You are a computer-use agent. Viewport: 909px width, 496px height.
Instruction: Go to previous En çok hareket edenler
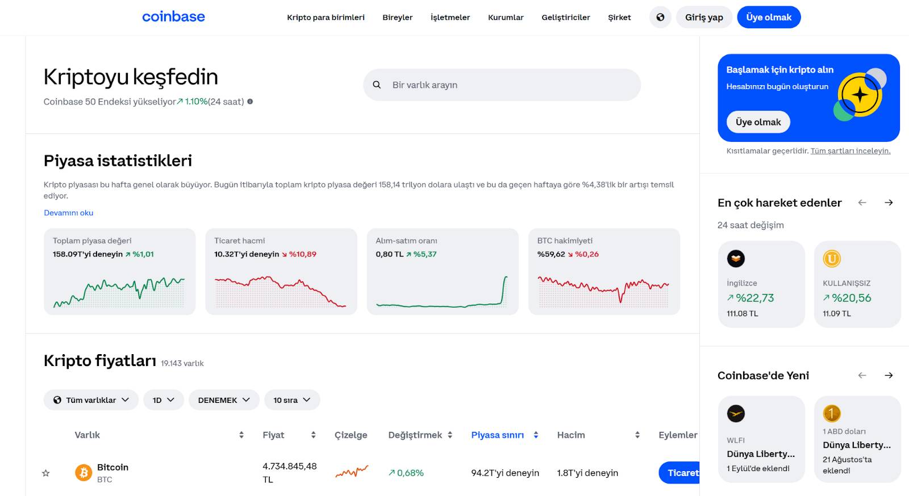[x=862, y=203]
